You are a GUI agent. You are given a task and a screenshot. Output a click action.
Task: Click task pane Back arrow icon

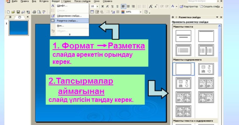173,17
